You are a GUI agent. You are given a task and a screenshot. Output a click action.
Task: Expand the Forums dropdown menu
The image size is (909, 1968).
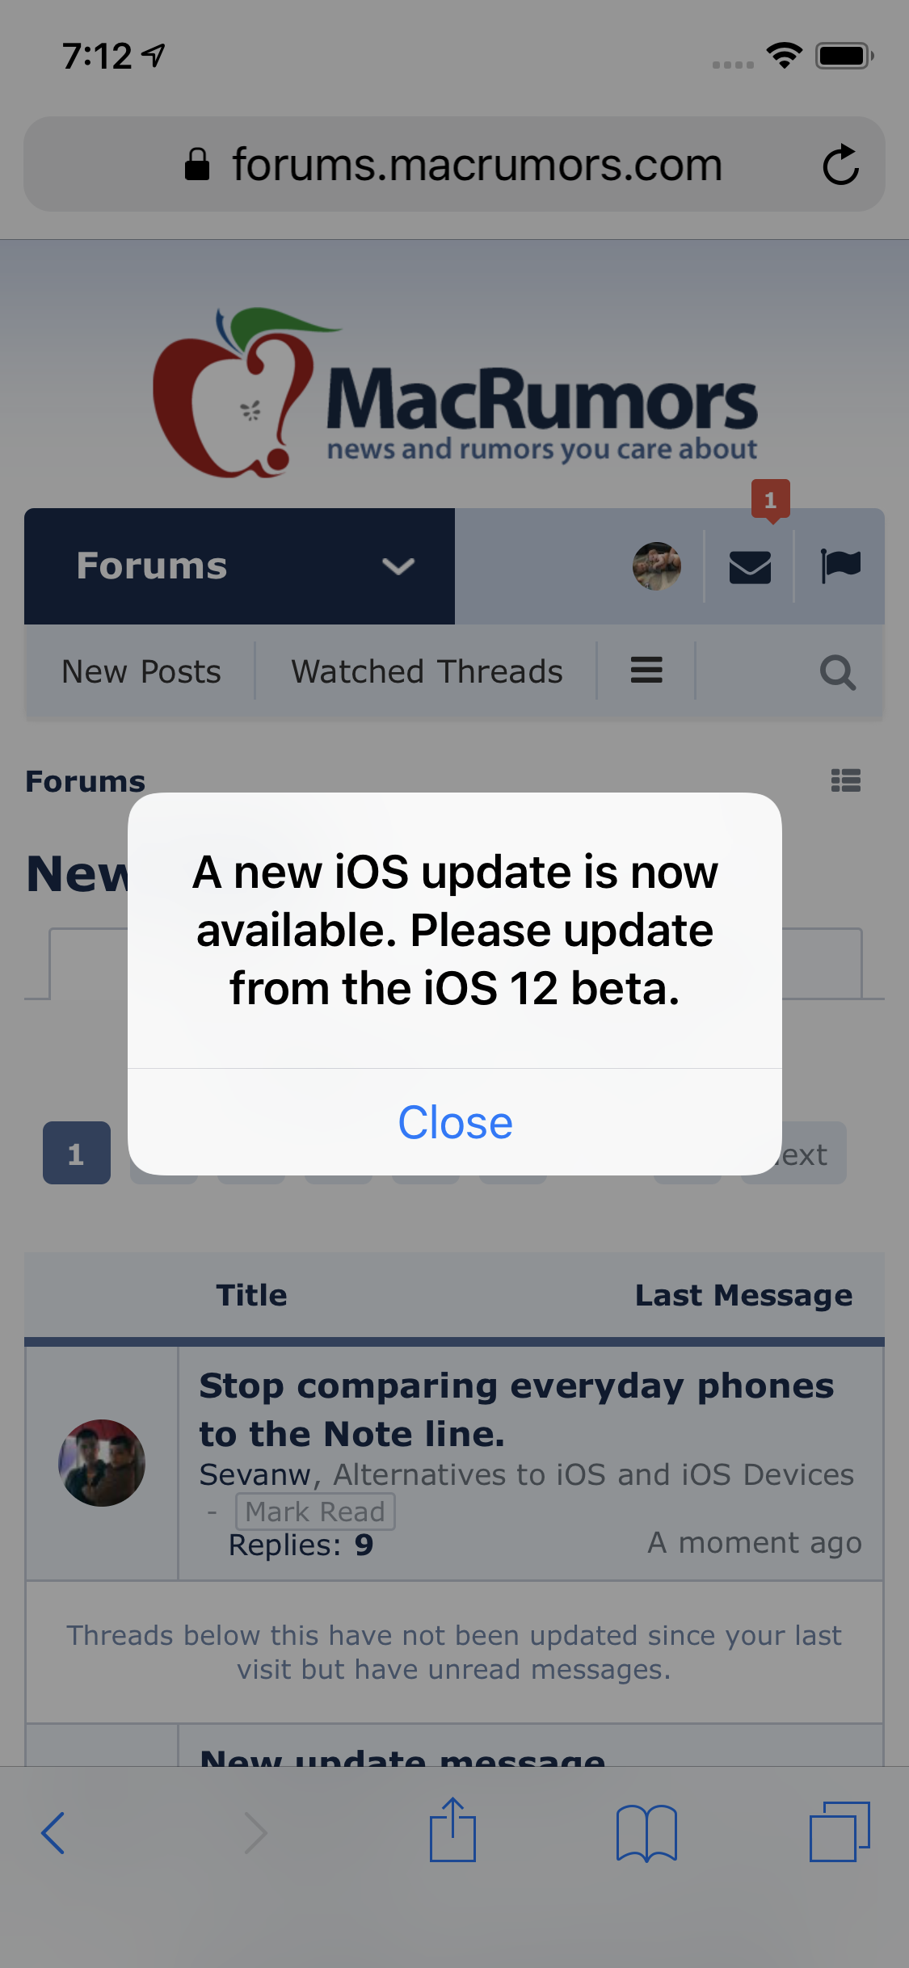click(239, 566)
